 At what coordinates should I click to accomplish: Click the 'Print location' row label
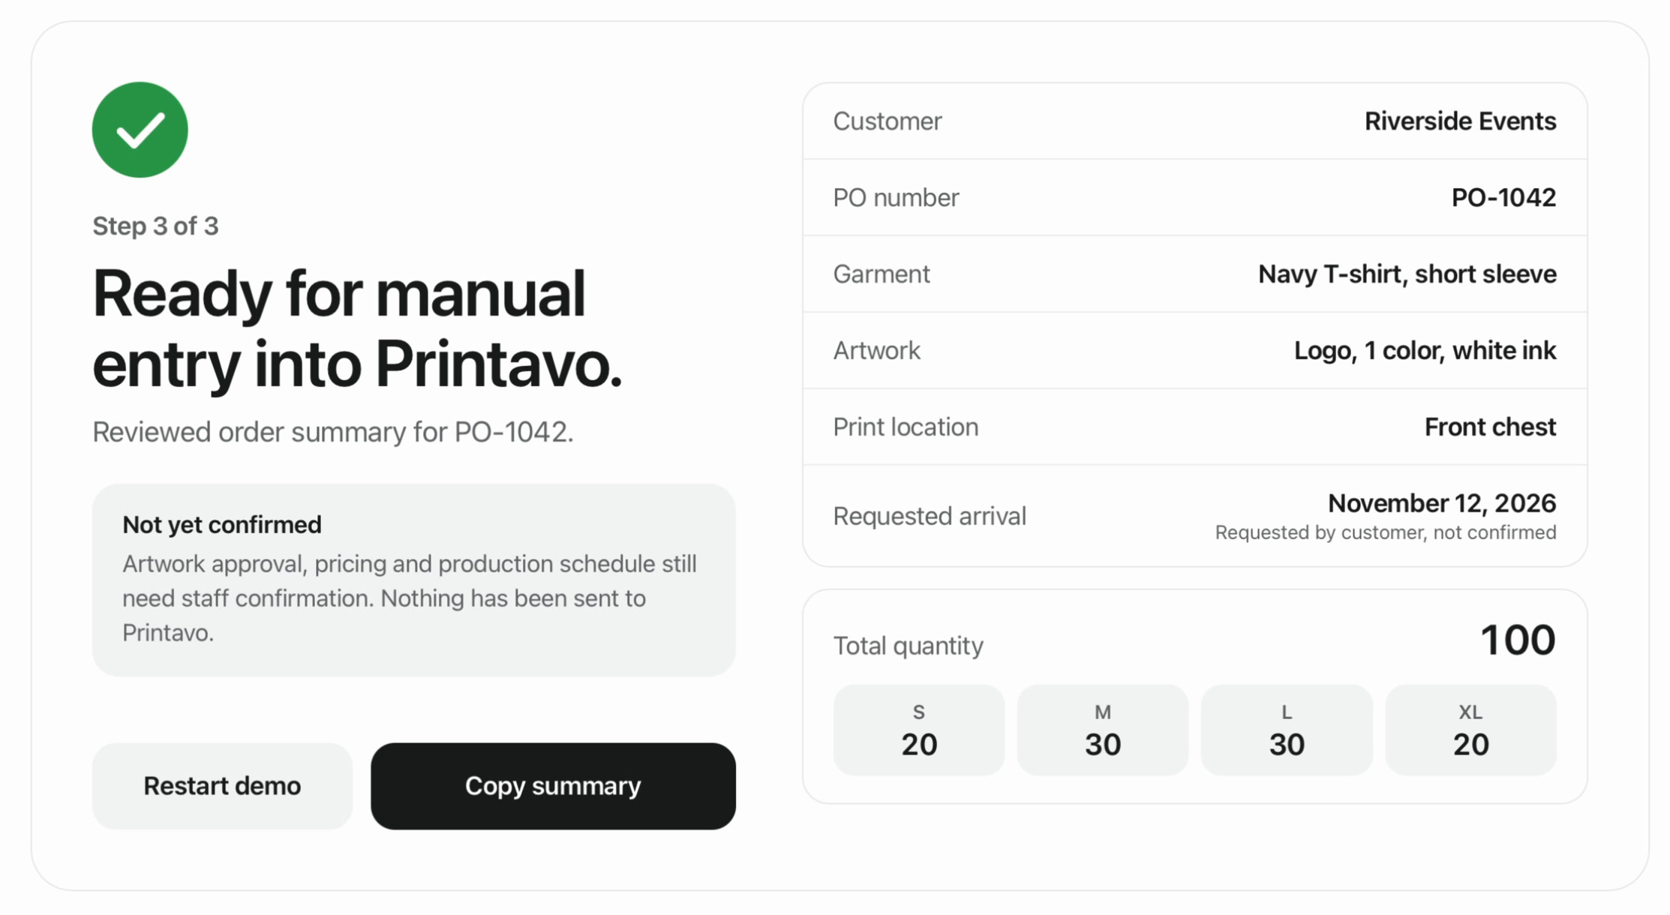point(906,427)
